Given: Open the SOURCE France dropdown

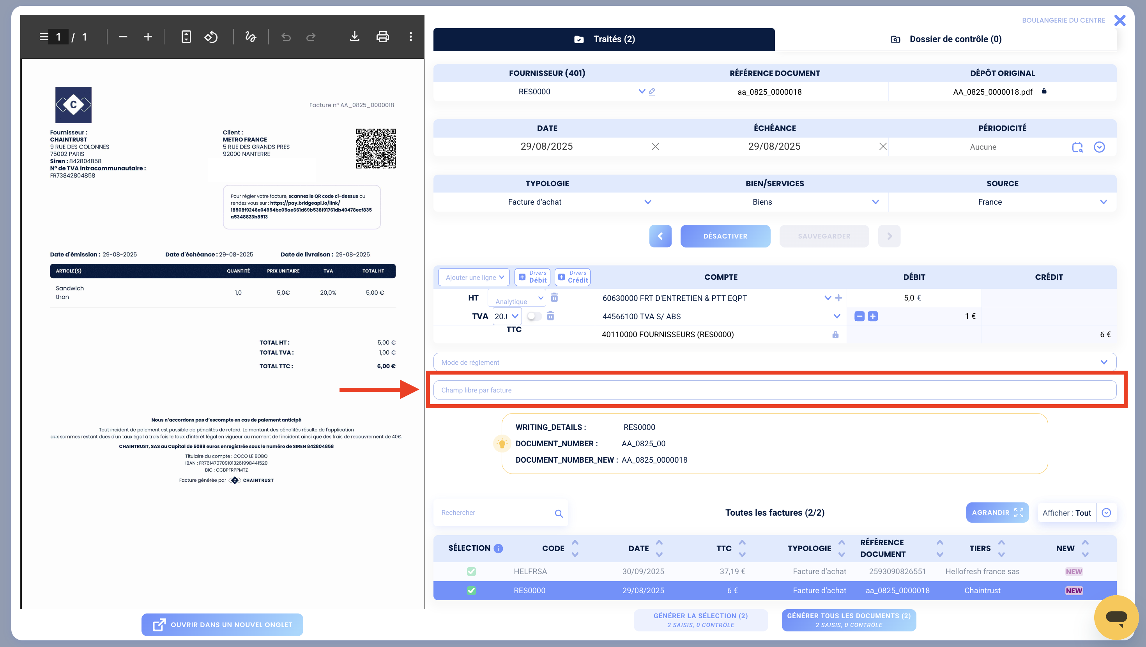Looking at the screenshot, I should click(x=1103, y=202).
